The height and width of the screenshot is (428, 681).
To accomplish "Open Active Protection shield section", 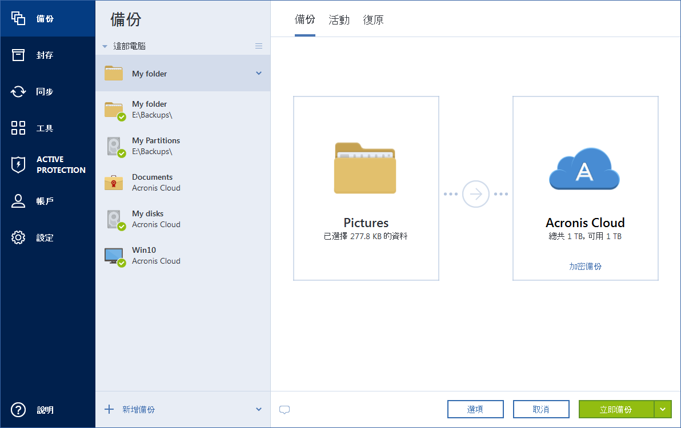I will tap(47, 165).
